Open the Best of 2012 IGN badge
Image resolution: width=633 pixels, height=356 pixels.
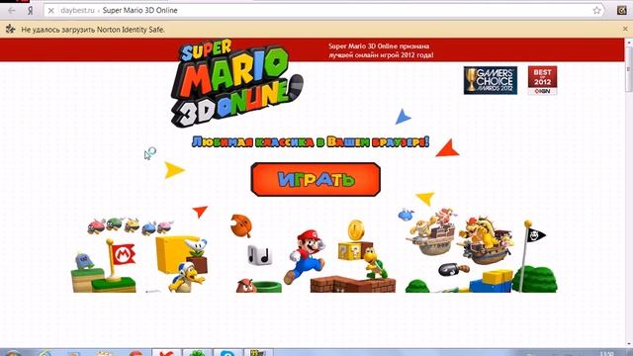(542, 80)
